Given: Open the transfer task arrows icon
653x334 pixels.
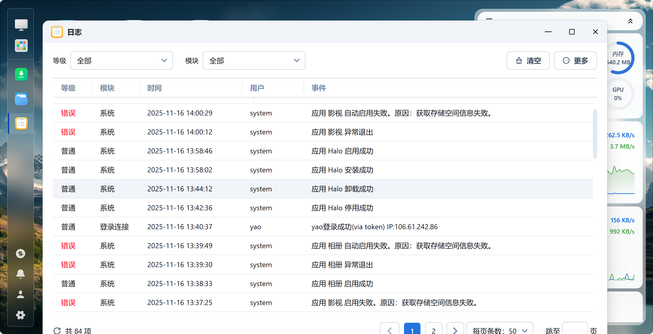Looking at the screenshot, I should [x=21, y=254].
